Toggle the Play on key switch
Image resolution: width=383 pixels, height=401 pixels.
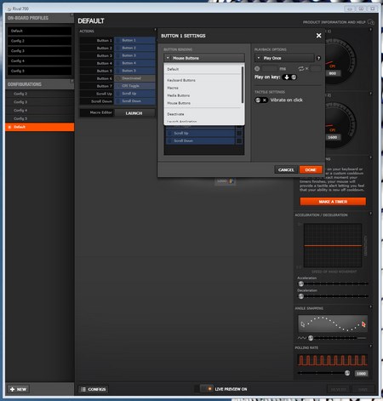pos(289,77)
